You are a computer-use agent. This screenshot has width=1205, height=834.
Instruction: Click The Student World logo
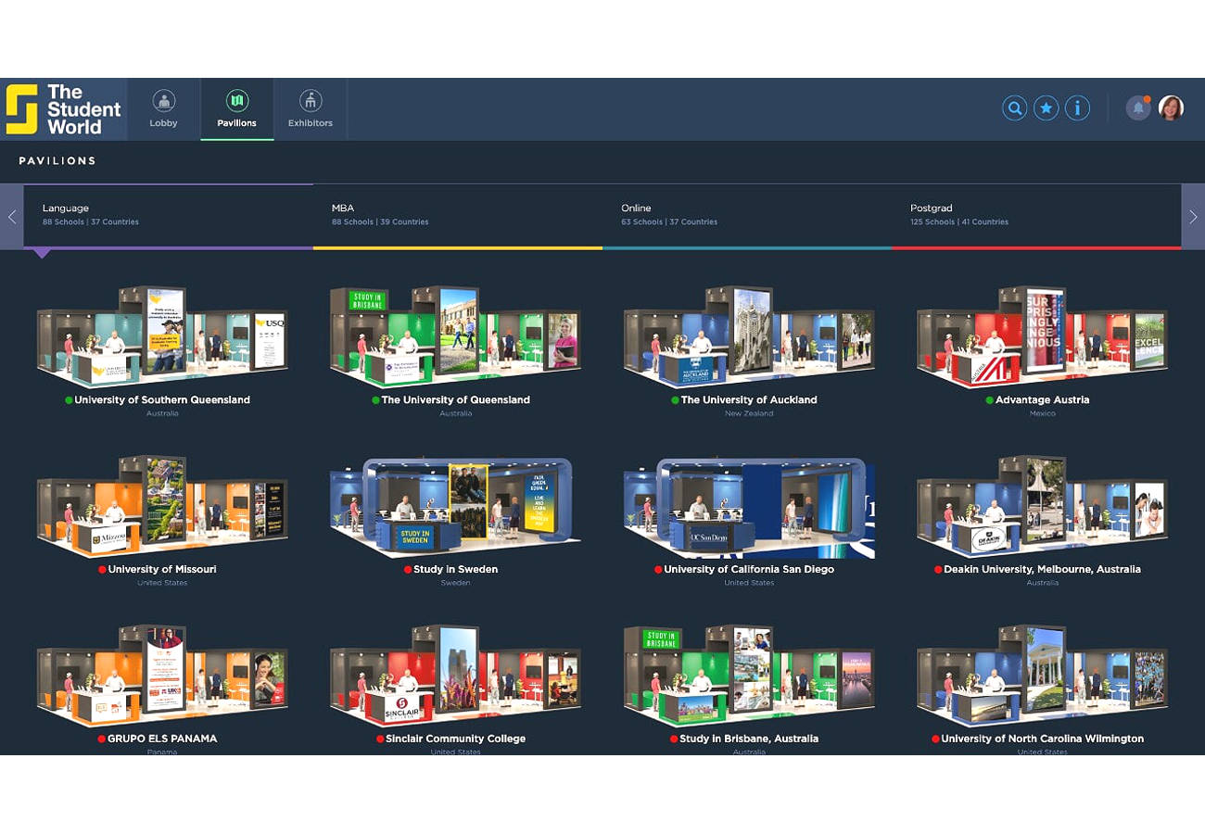[63, 109]
